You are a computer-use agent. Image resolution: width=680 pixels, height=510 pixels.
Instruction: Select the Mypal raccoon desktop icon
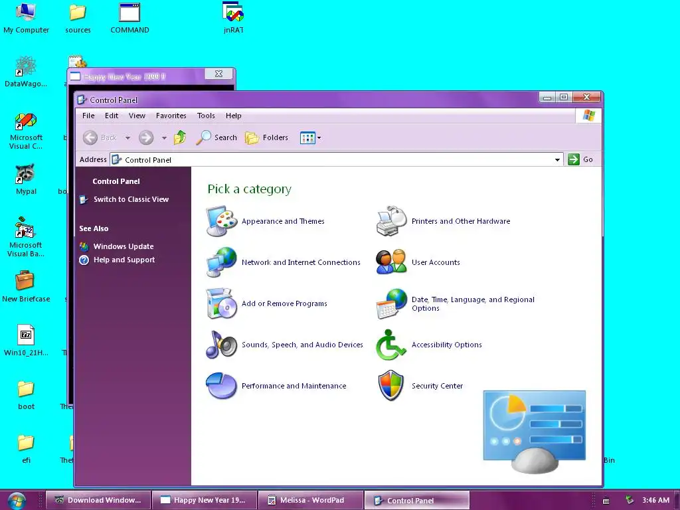point(26,179)
